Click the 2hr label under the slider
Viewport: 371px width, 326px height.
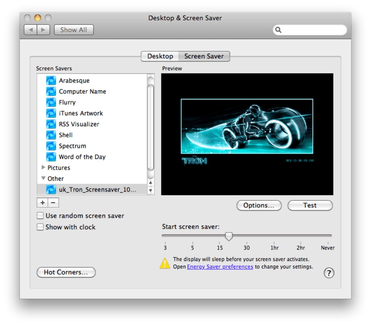point(301,248)
